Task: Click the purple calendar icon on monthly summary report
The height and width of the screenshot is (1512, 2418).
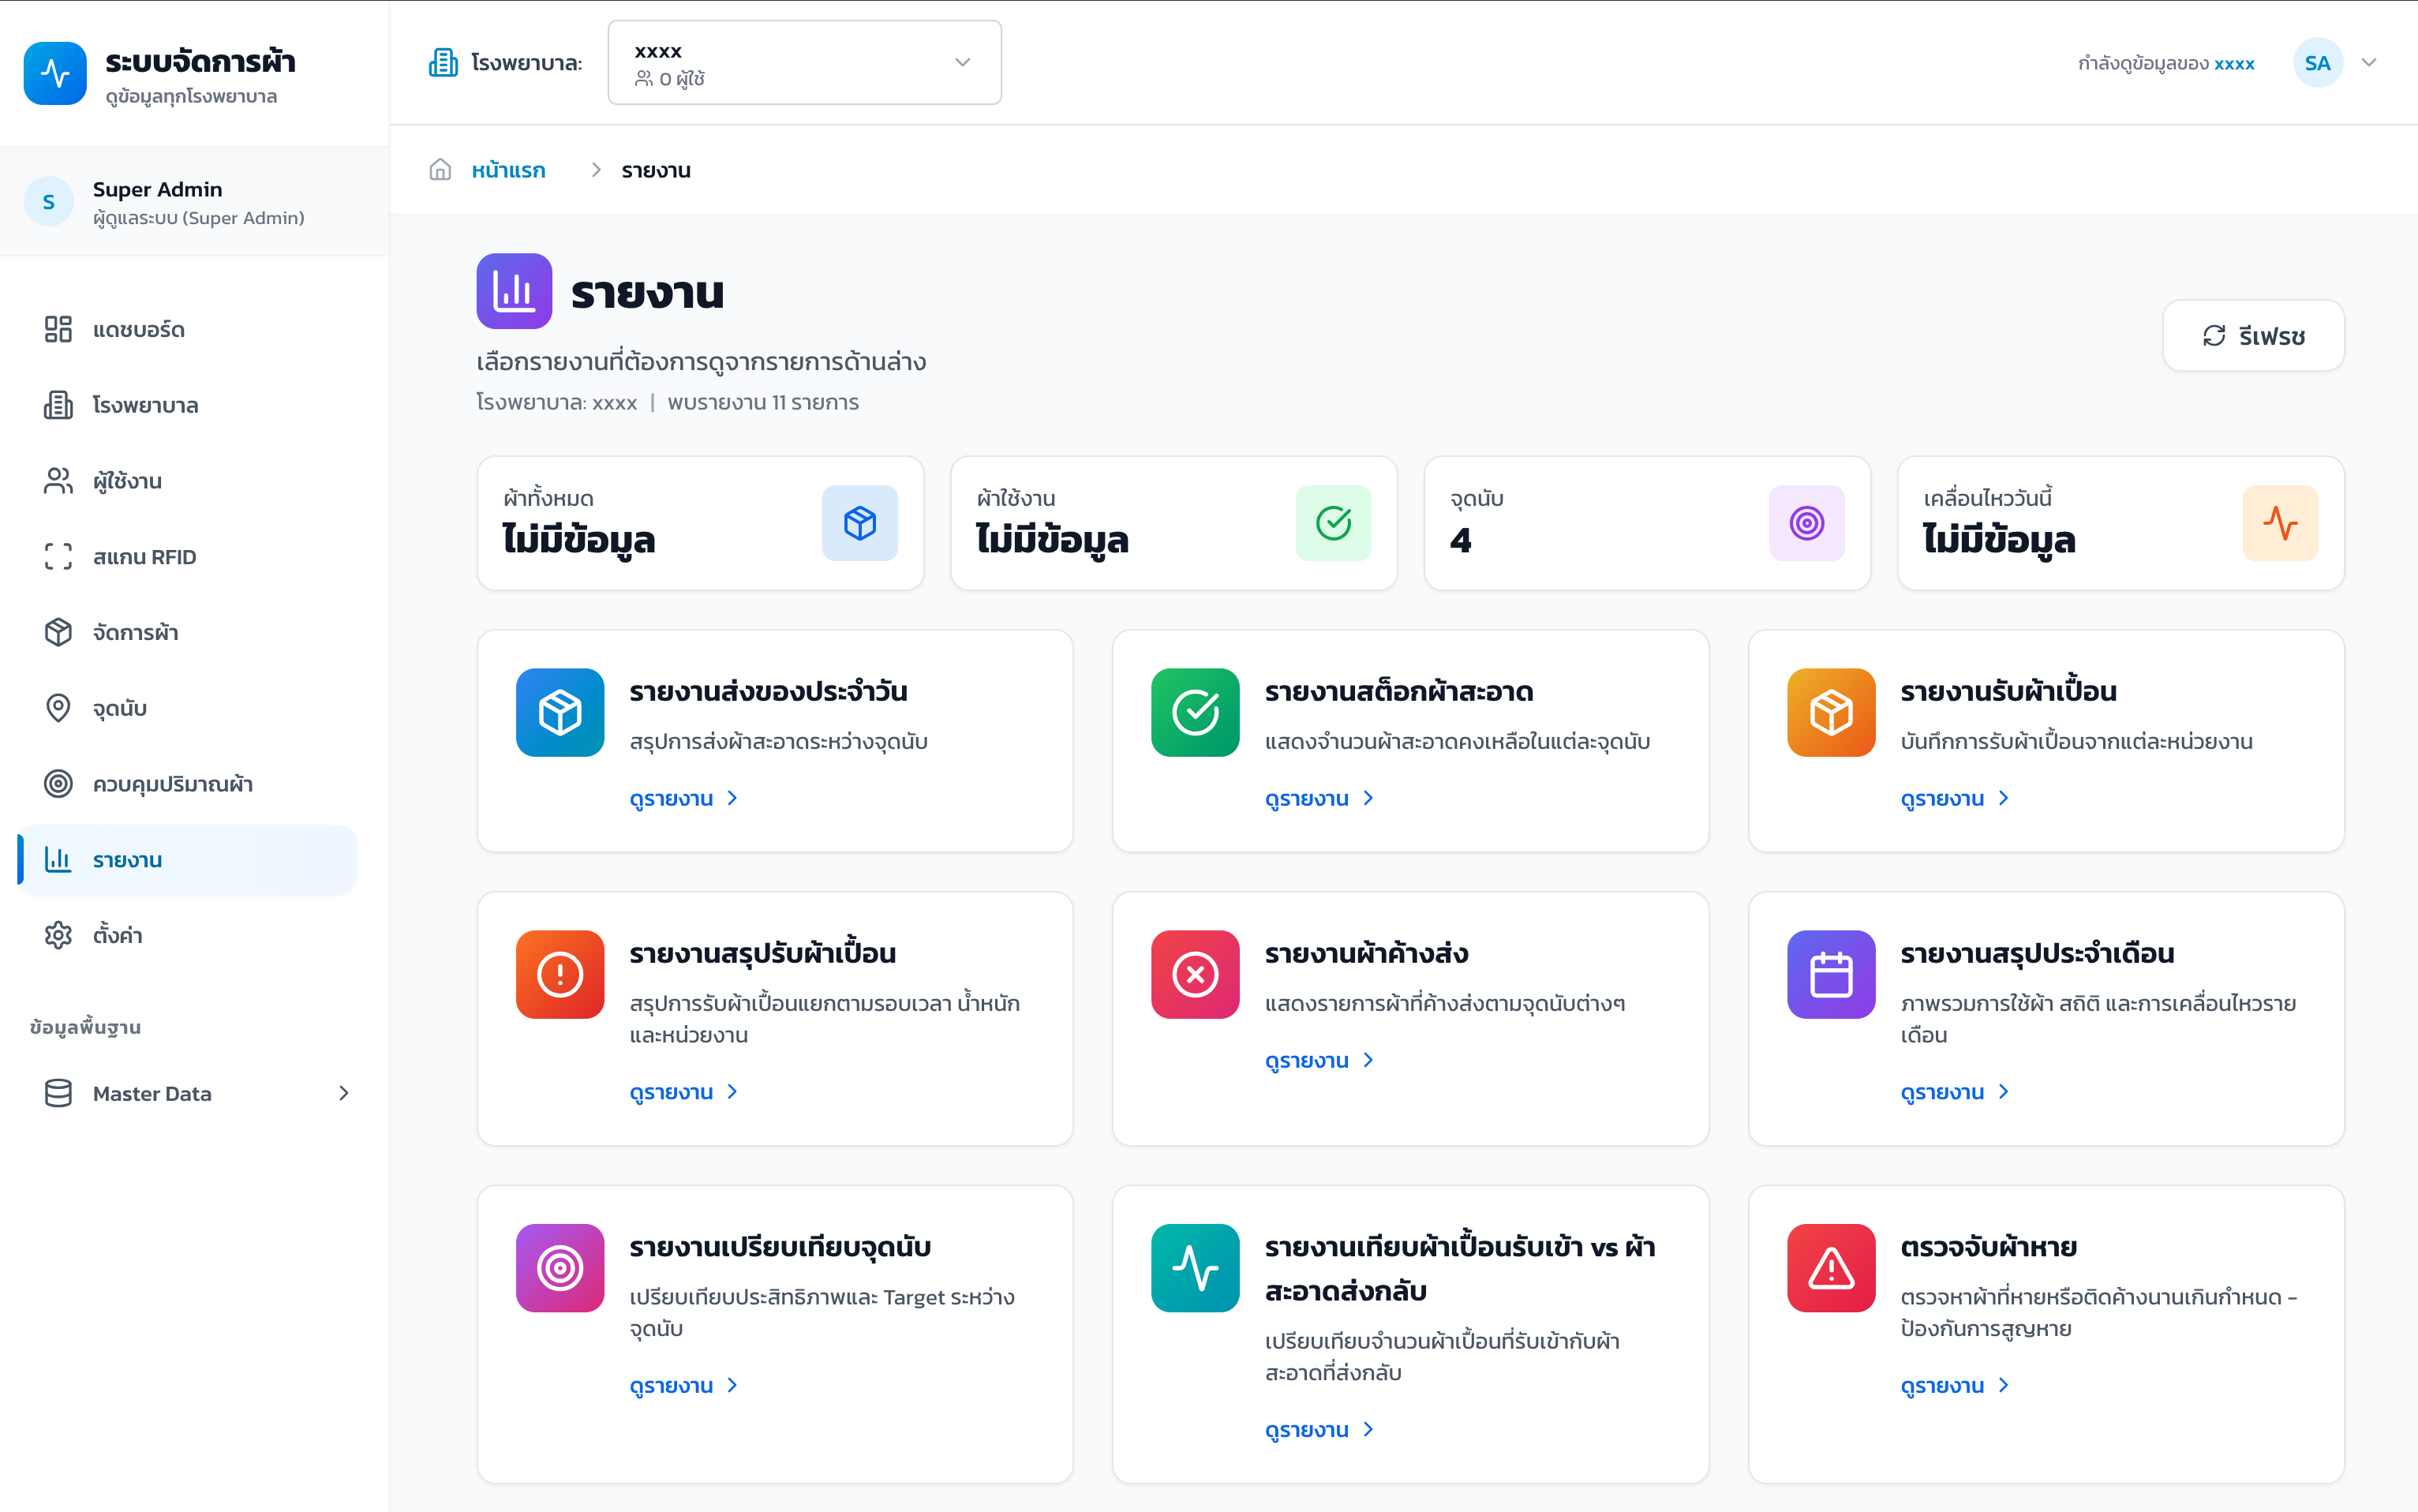Action: 1830,974
